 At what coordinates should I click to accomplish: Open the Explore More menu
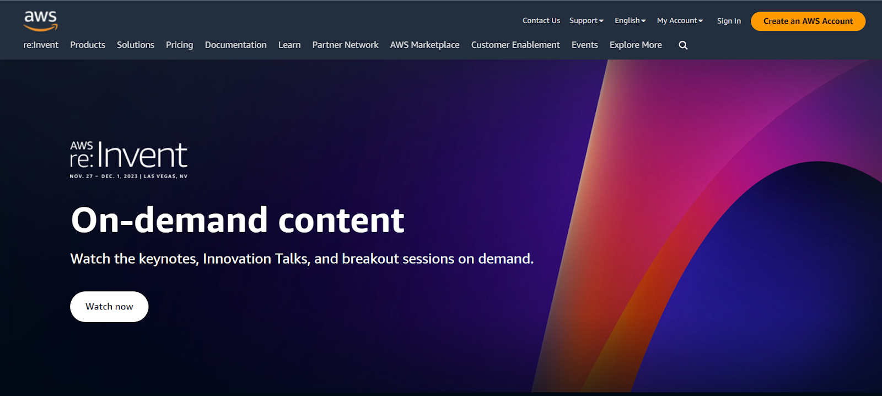636,45
